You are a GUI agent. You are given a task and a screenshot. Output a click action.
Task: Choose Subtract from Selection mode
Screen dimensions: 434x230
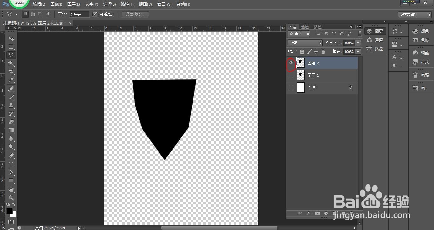(40, 14)
